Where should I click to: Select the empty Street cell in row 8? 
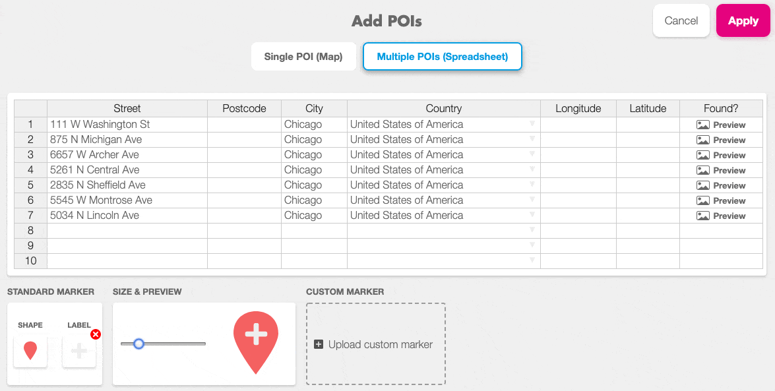[x=127, y=231]
